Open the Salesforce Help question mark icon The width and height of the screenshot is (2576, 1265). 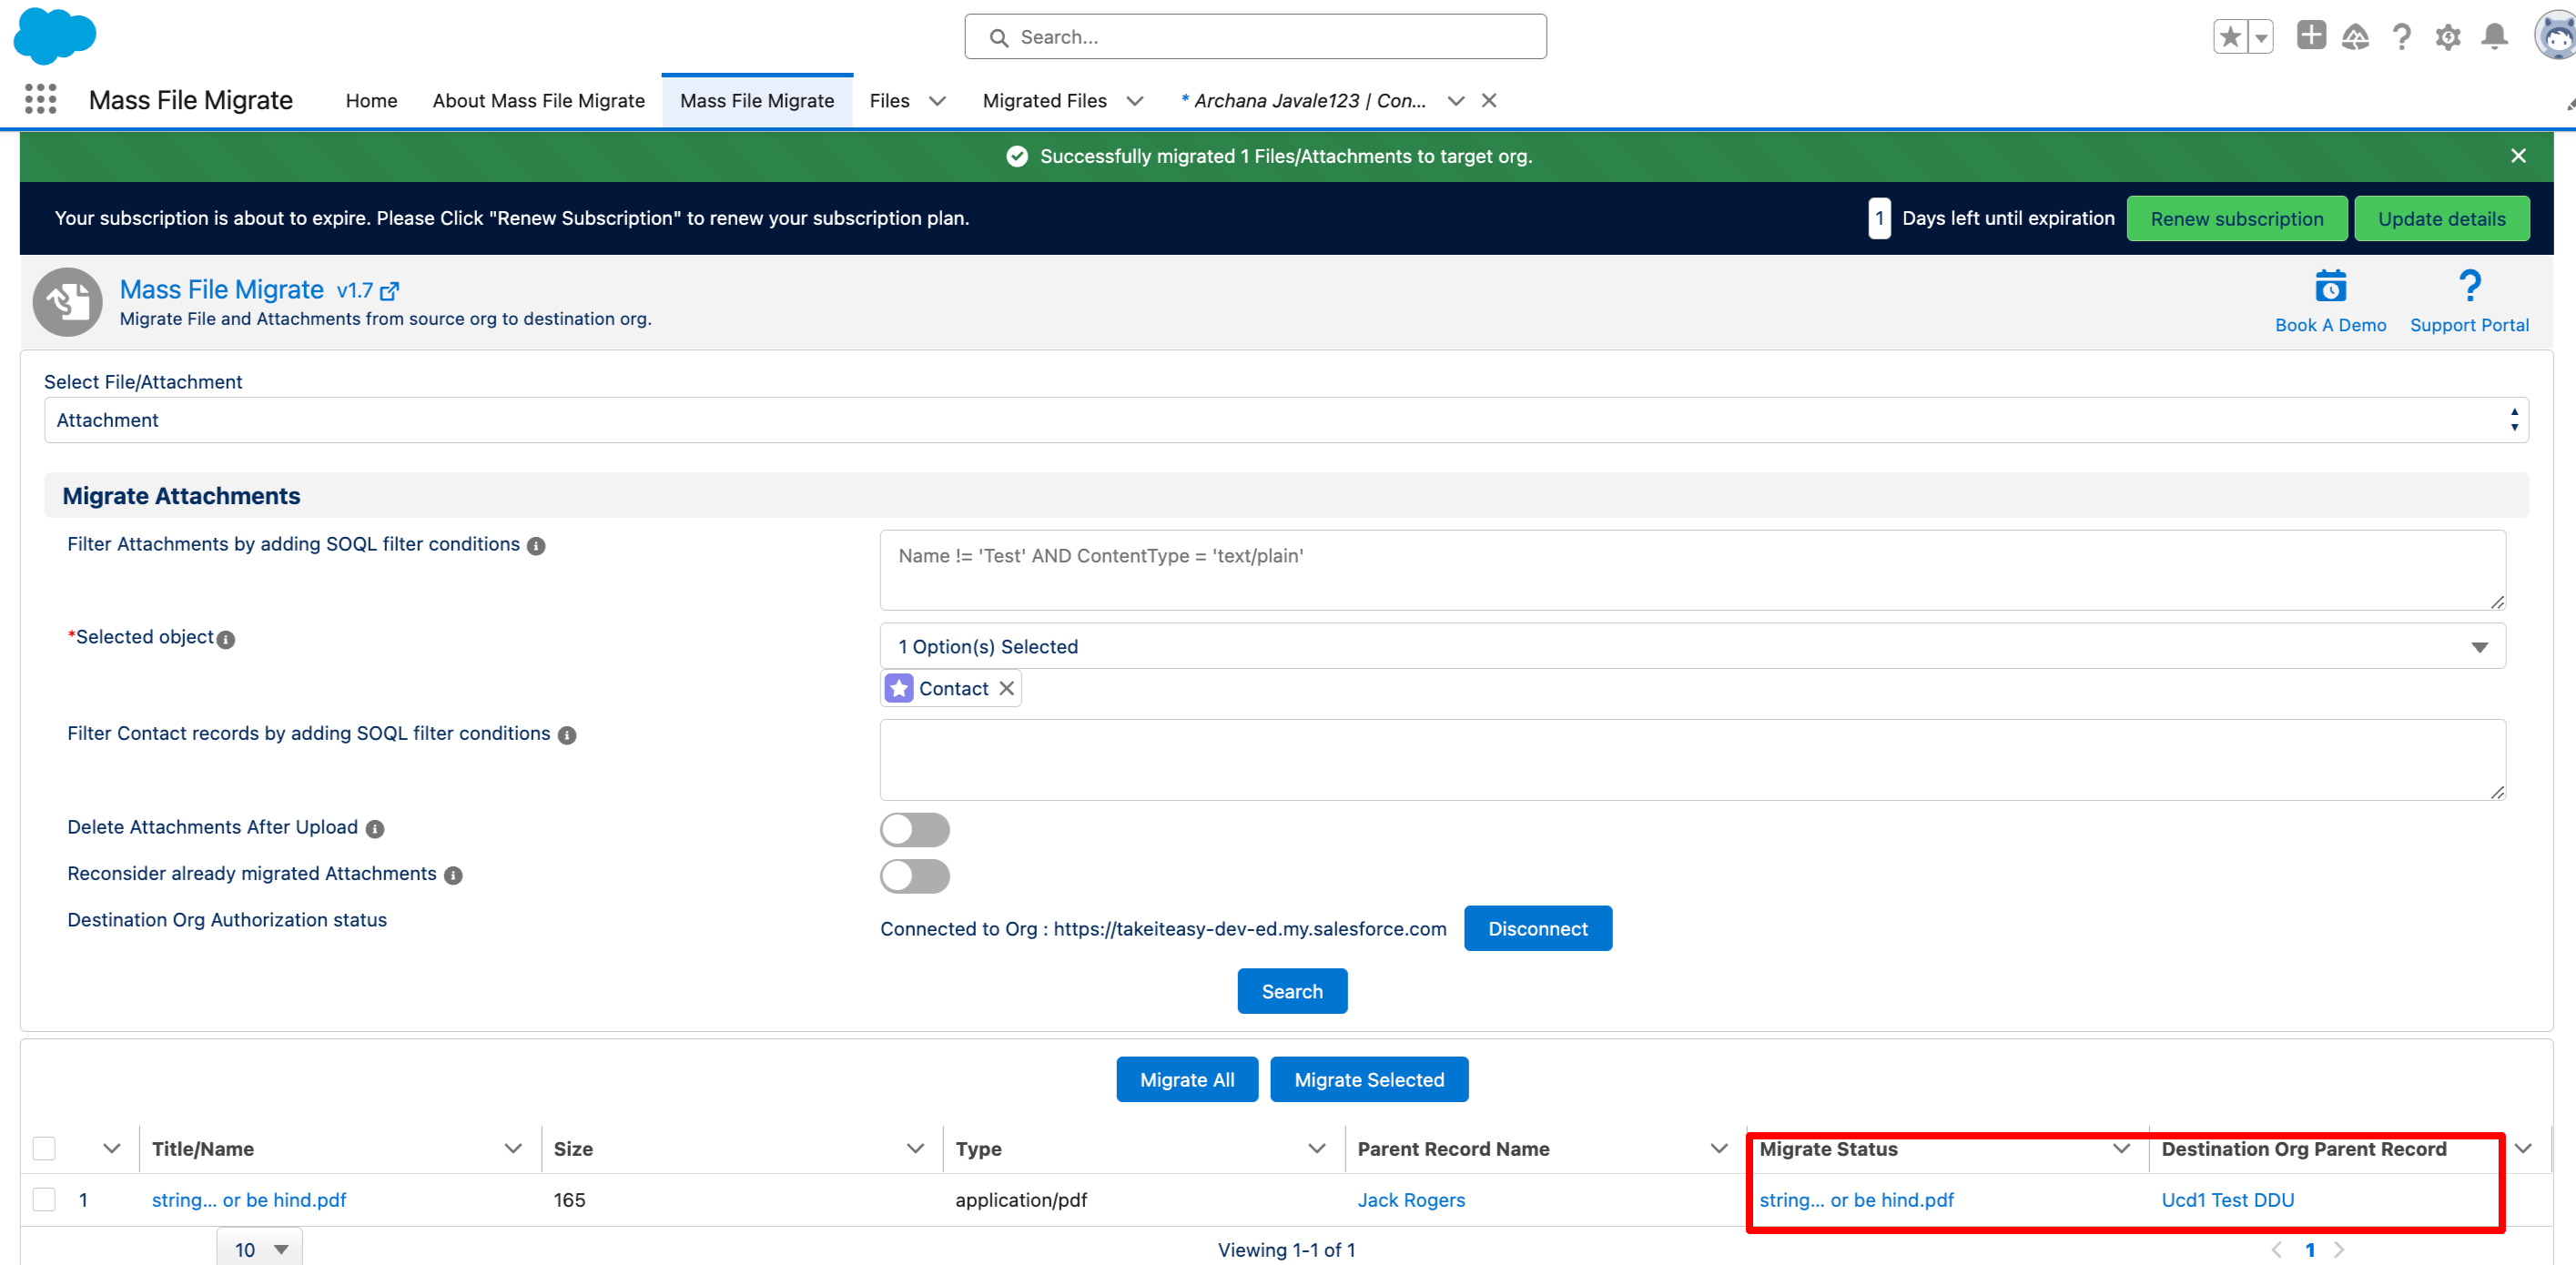[x=2401, y=38]
